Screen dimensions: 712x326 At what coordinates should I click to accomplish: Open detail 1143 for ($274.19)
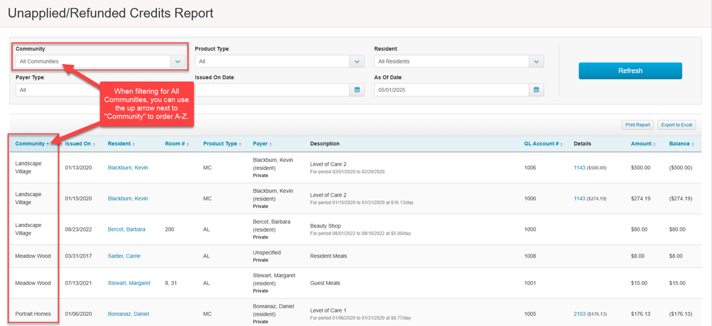click(579, 199)
